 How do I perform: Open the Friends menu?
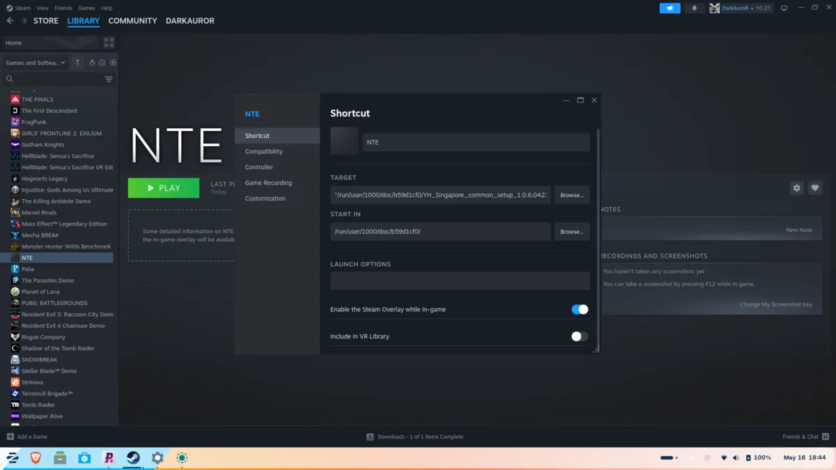[x=63, y=8]
